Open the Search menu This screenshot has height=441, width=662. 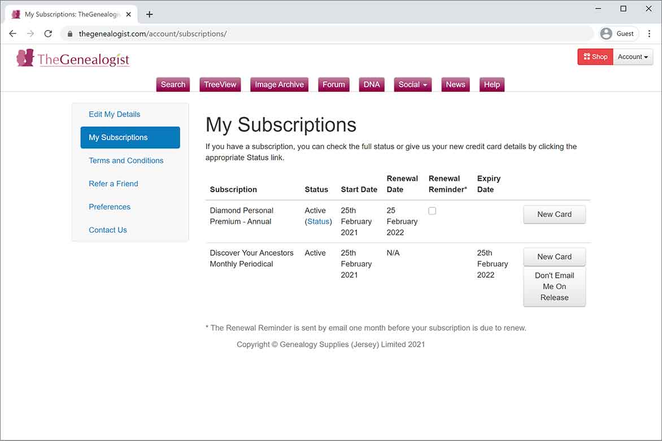pyautogui.click(x=173, y=84)
